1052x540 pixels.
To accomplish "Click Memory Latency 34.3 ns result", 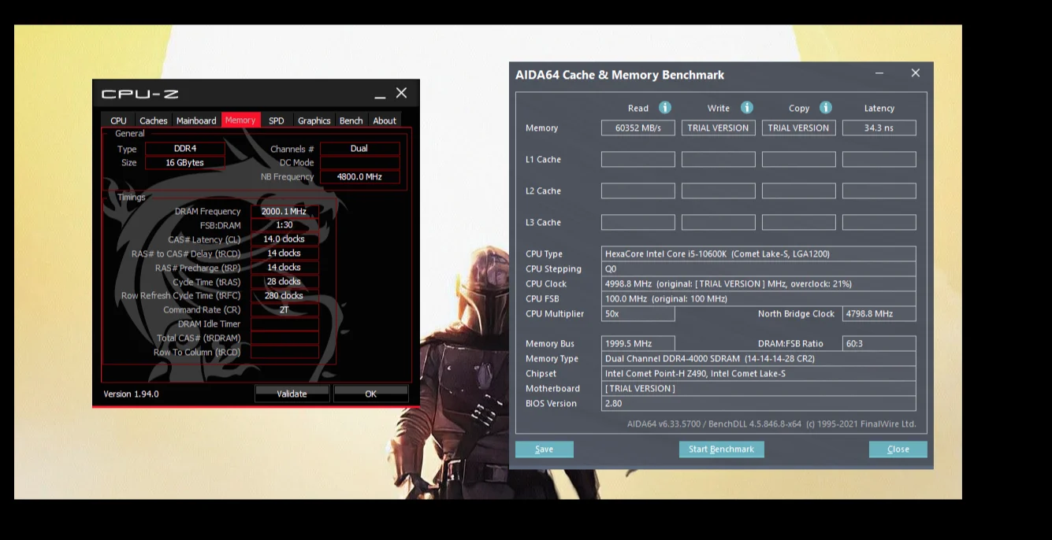I will (x=879, y=128).
